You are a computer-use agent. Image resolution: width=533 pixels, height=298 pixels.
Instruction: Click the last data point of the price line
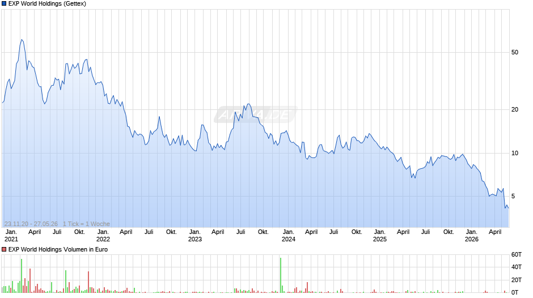tap(509, 208)
